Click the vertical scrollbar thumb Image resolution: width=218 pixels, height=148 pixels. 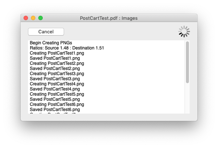tap(187, 62)
